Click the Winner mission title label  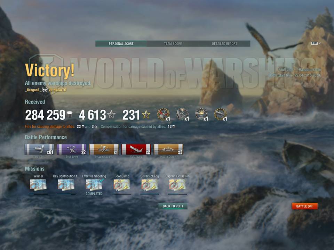[38, 176]
